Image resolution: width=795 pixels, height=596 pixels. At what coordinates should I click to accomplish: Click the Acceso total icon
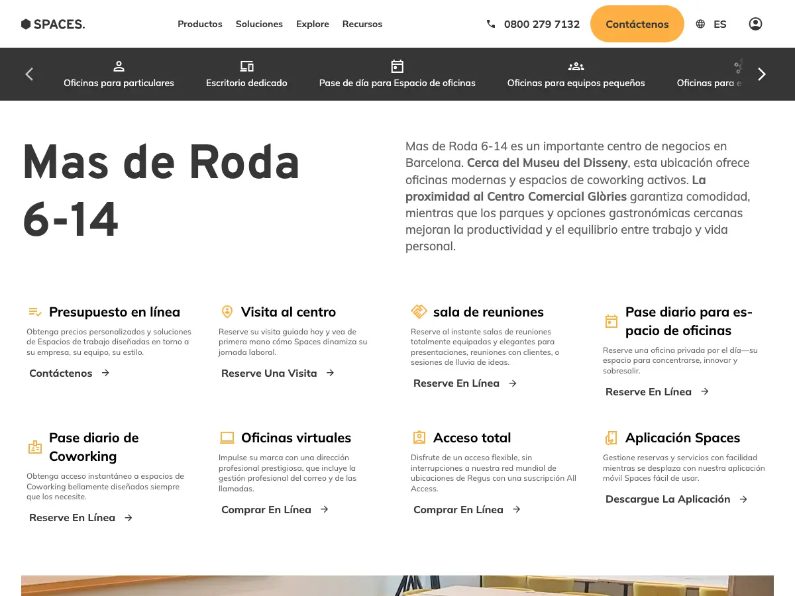tap(419, 438)
